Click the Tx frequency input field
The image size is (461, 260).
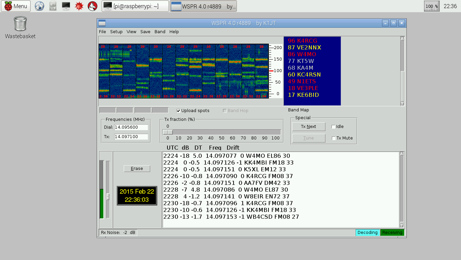tap(131, 137)
